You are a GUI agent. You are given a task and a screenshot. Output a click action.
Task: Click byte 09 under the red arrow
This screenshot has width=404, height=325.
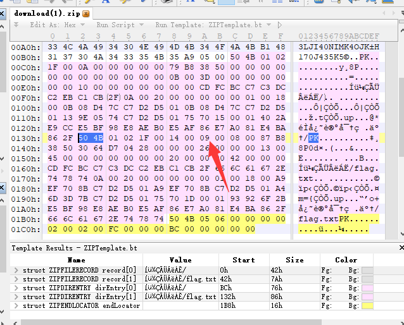[x=205, y=138]
